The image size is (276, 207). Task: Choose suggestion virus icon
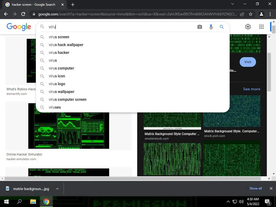pyautogui.click(x=133, y=76)
